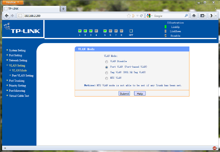
Task: Select VLAN Disable radio button
Action: pos(107,62)
